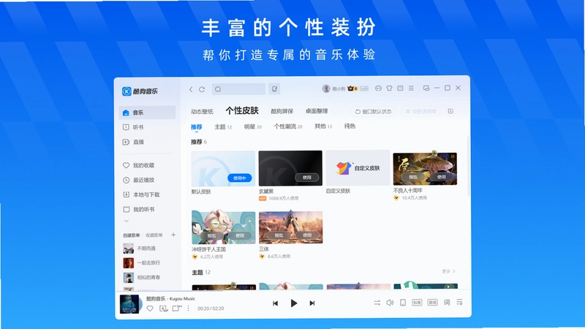
Task: Open the 不期而遇 playlist
Action: (148, 249)
